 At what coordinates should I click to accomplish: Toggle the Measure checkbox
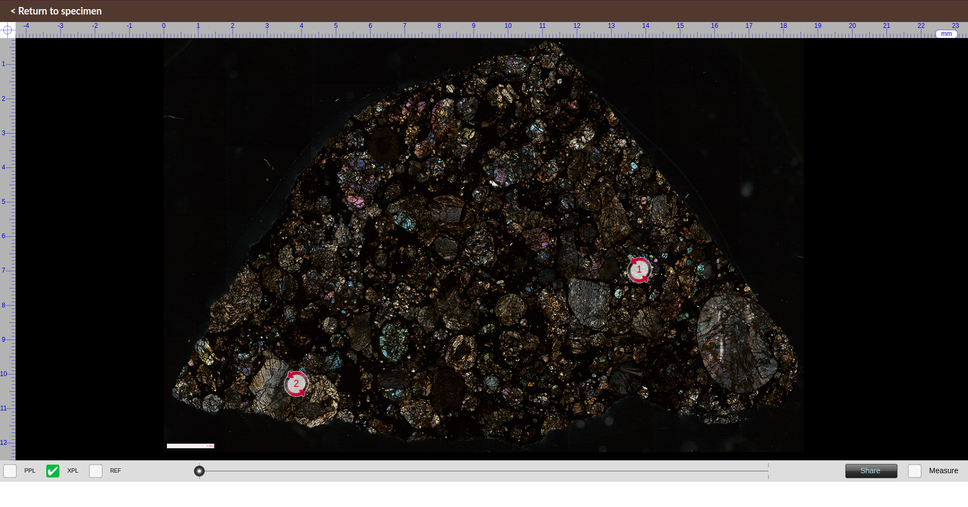tap(914, 471)
